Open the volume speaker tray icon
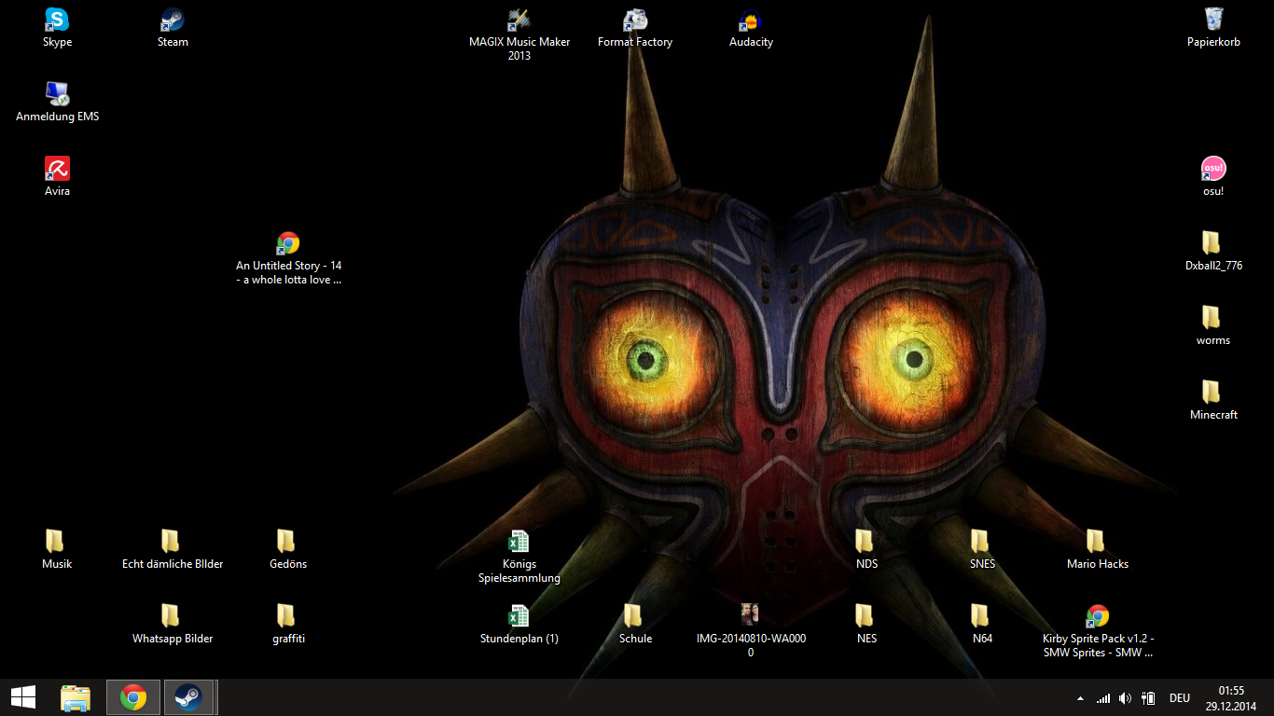 tap(1126, 697)
